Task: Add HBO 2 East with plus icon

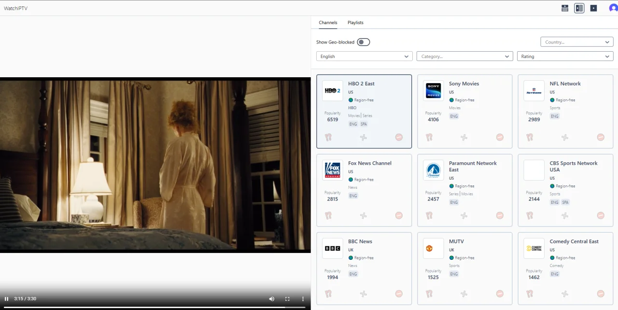Action: [x=364, y=137]
